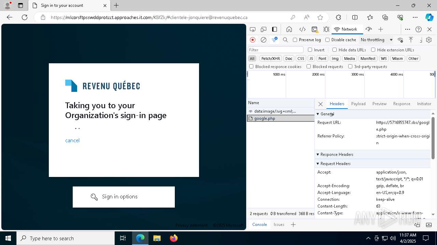Screen dimensions: 437x245
Task: Click the headers pane vertical scrollbar
Action: point(433,138)
